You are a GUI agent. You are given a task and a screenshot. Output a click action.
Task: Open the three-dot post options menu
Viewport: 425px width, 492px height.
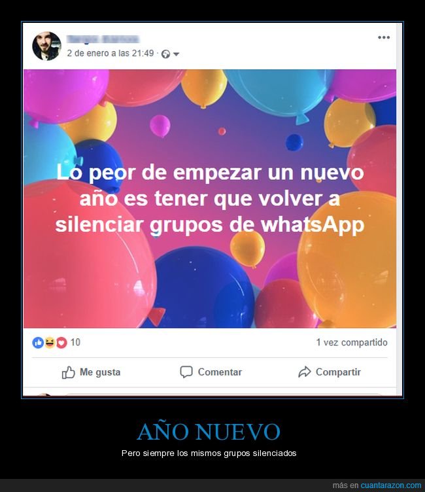pyautogui.click(x=384, y=37)
